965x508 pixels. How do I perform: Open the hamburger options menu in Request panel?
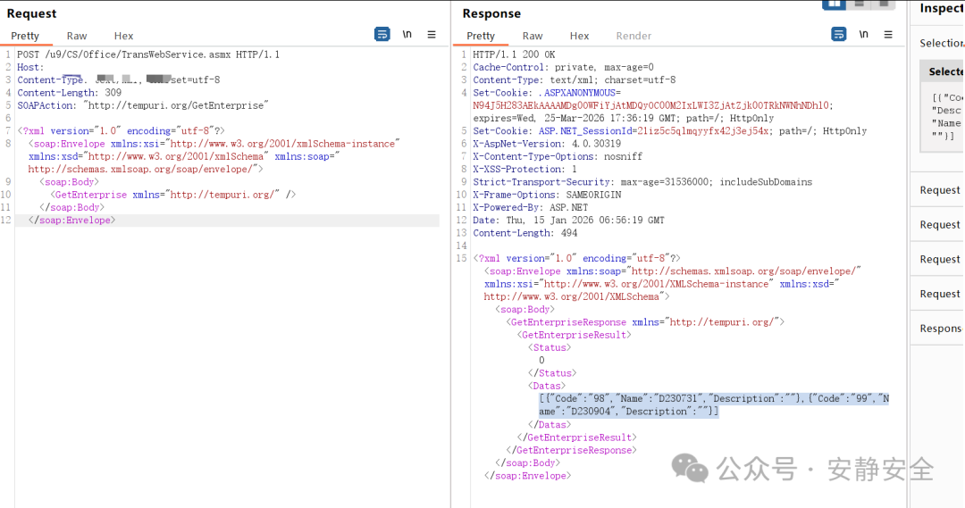(x=432, y=35)
